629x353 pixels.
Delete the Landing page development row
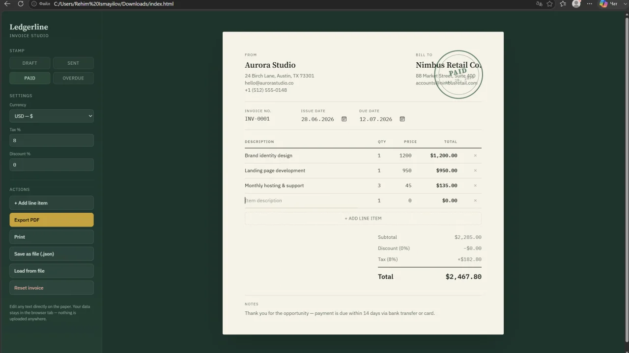pos(475,171)
